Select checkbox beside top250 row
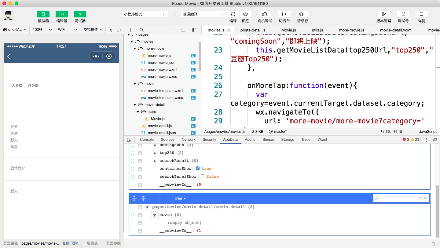The image size is (440, 248). 140,153
